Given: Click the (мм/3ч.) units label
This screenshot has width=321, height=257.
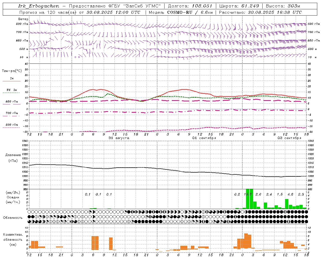Looking at the screenshot, I should coord(13,192).
